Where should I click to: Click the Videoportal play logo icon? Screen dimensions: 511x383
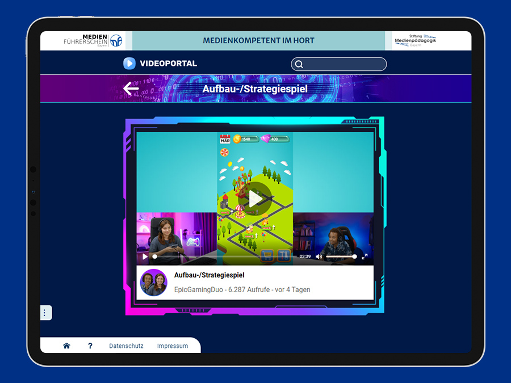coord(129,63)
